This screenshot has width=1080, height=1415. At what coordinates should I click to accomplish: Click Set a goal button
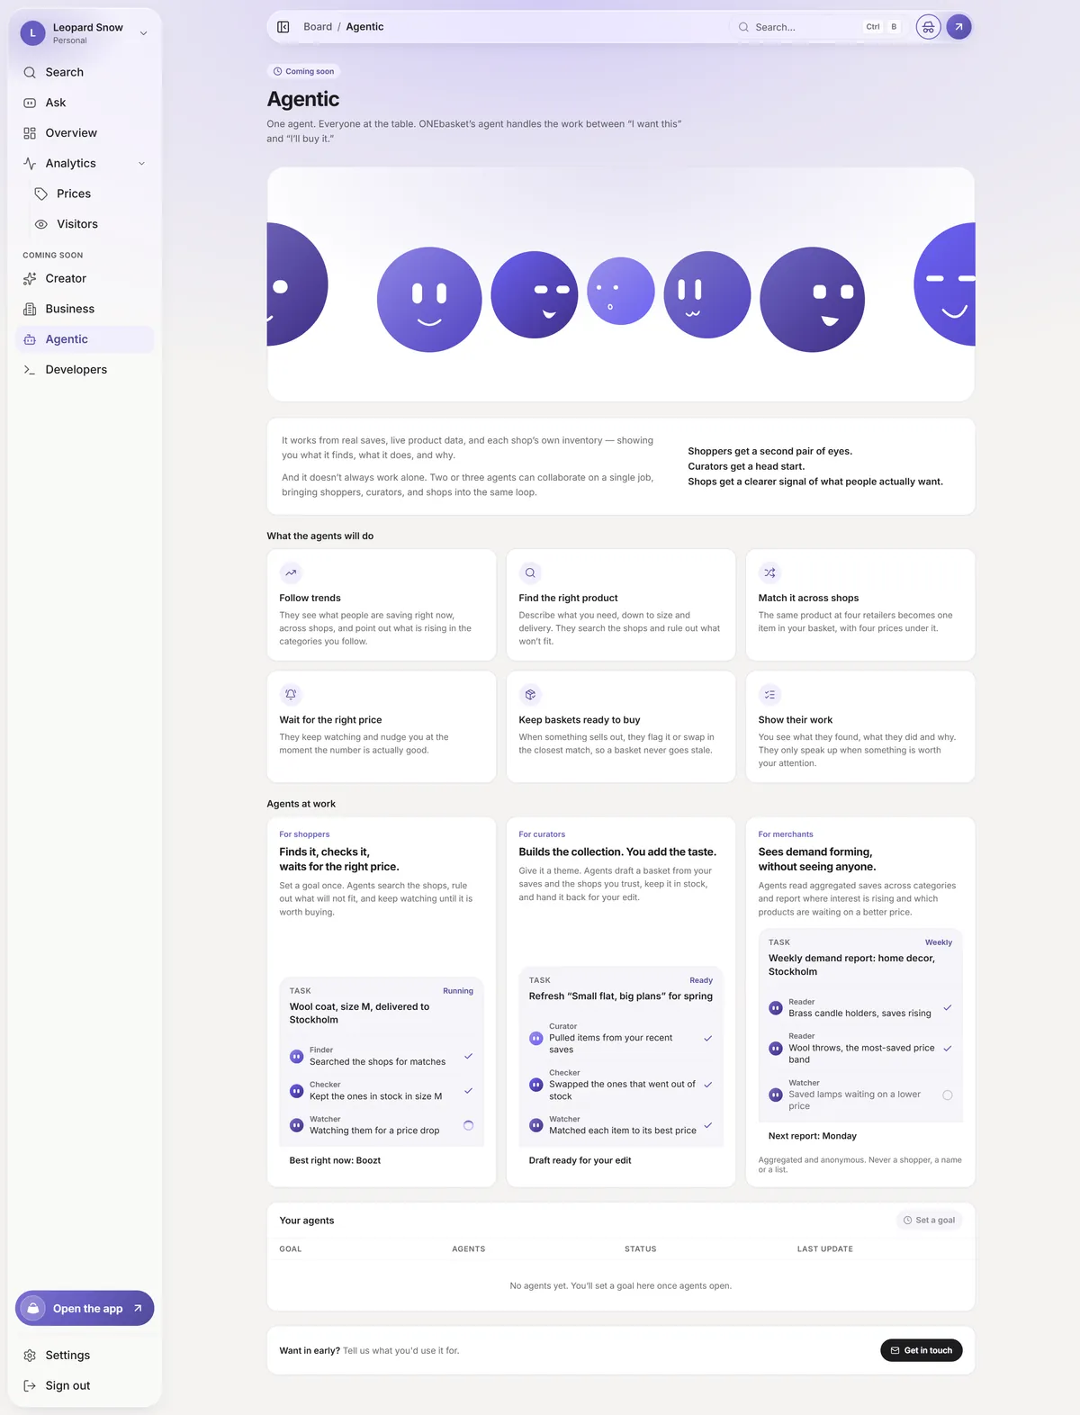tap(929, 1221)
